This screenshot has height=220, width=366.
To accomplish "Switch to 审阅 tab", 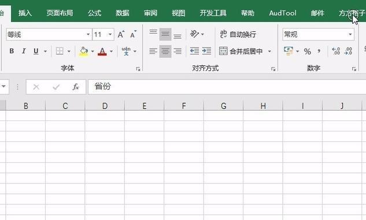I will coord(150,13).
